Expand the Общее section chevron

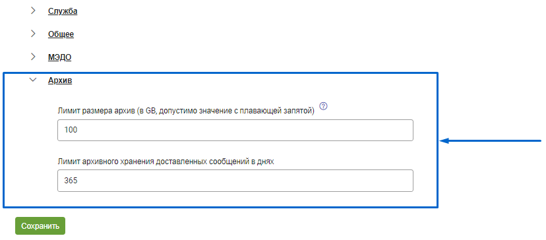(33, 34)
